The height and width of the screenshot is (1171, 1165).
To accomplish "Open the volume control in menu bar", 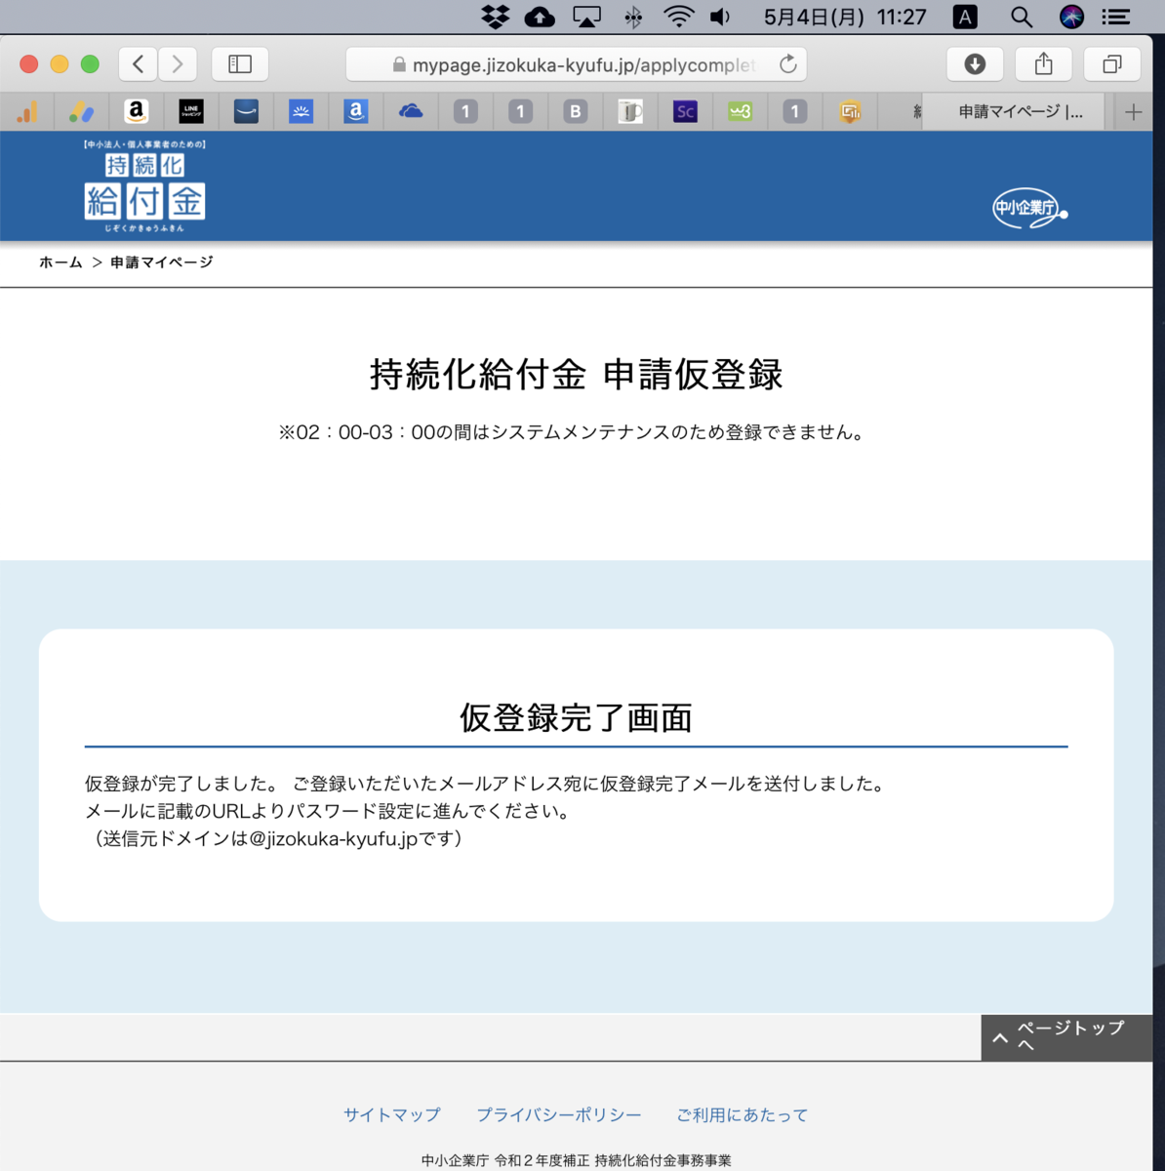I will tap(720, 17).
